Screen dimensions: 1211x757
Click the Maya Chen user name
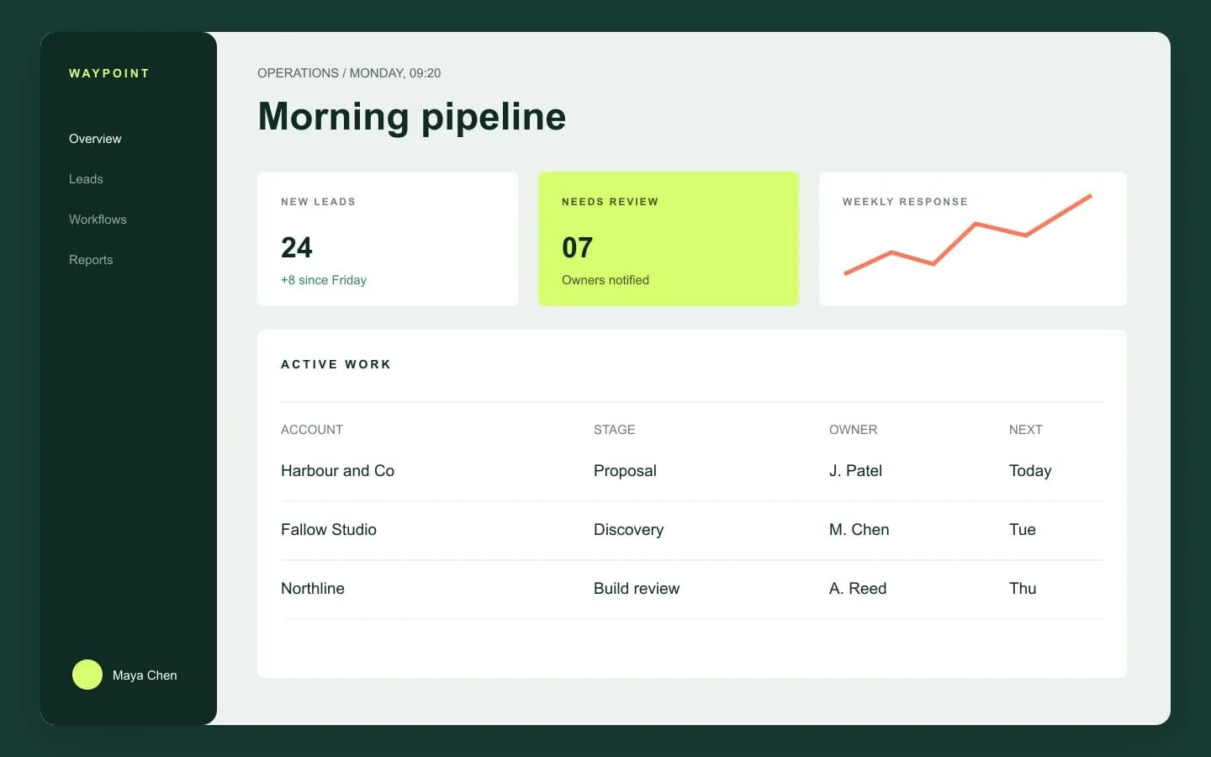(145, 675)
